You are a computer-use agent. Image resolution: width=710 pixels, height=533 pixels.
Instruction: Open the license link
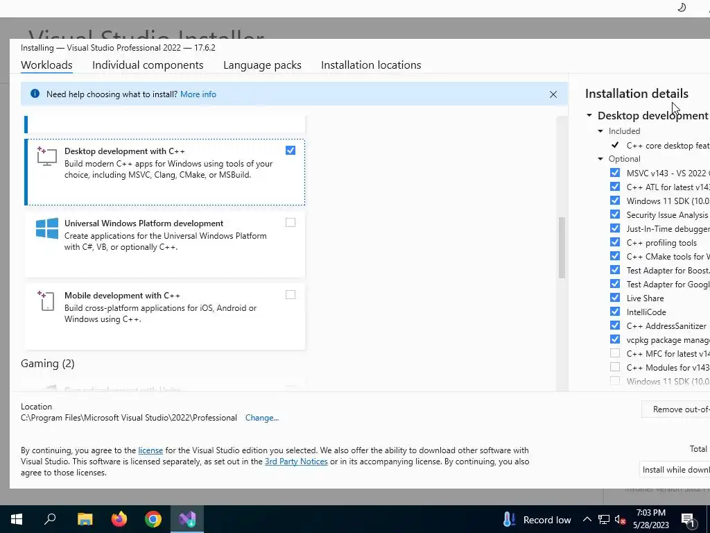(150, 450)
